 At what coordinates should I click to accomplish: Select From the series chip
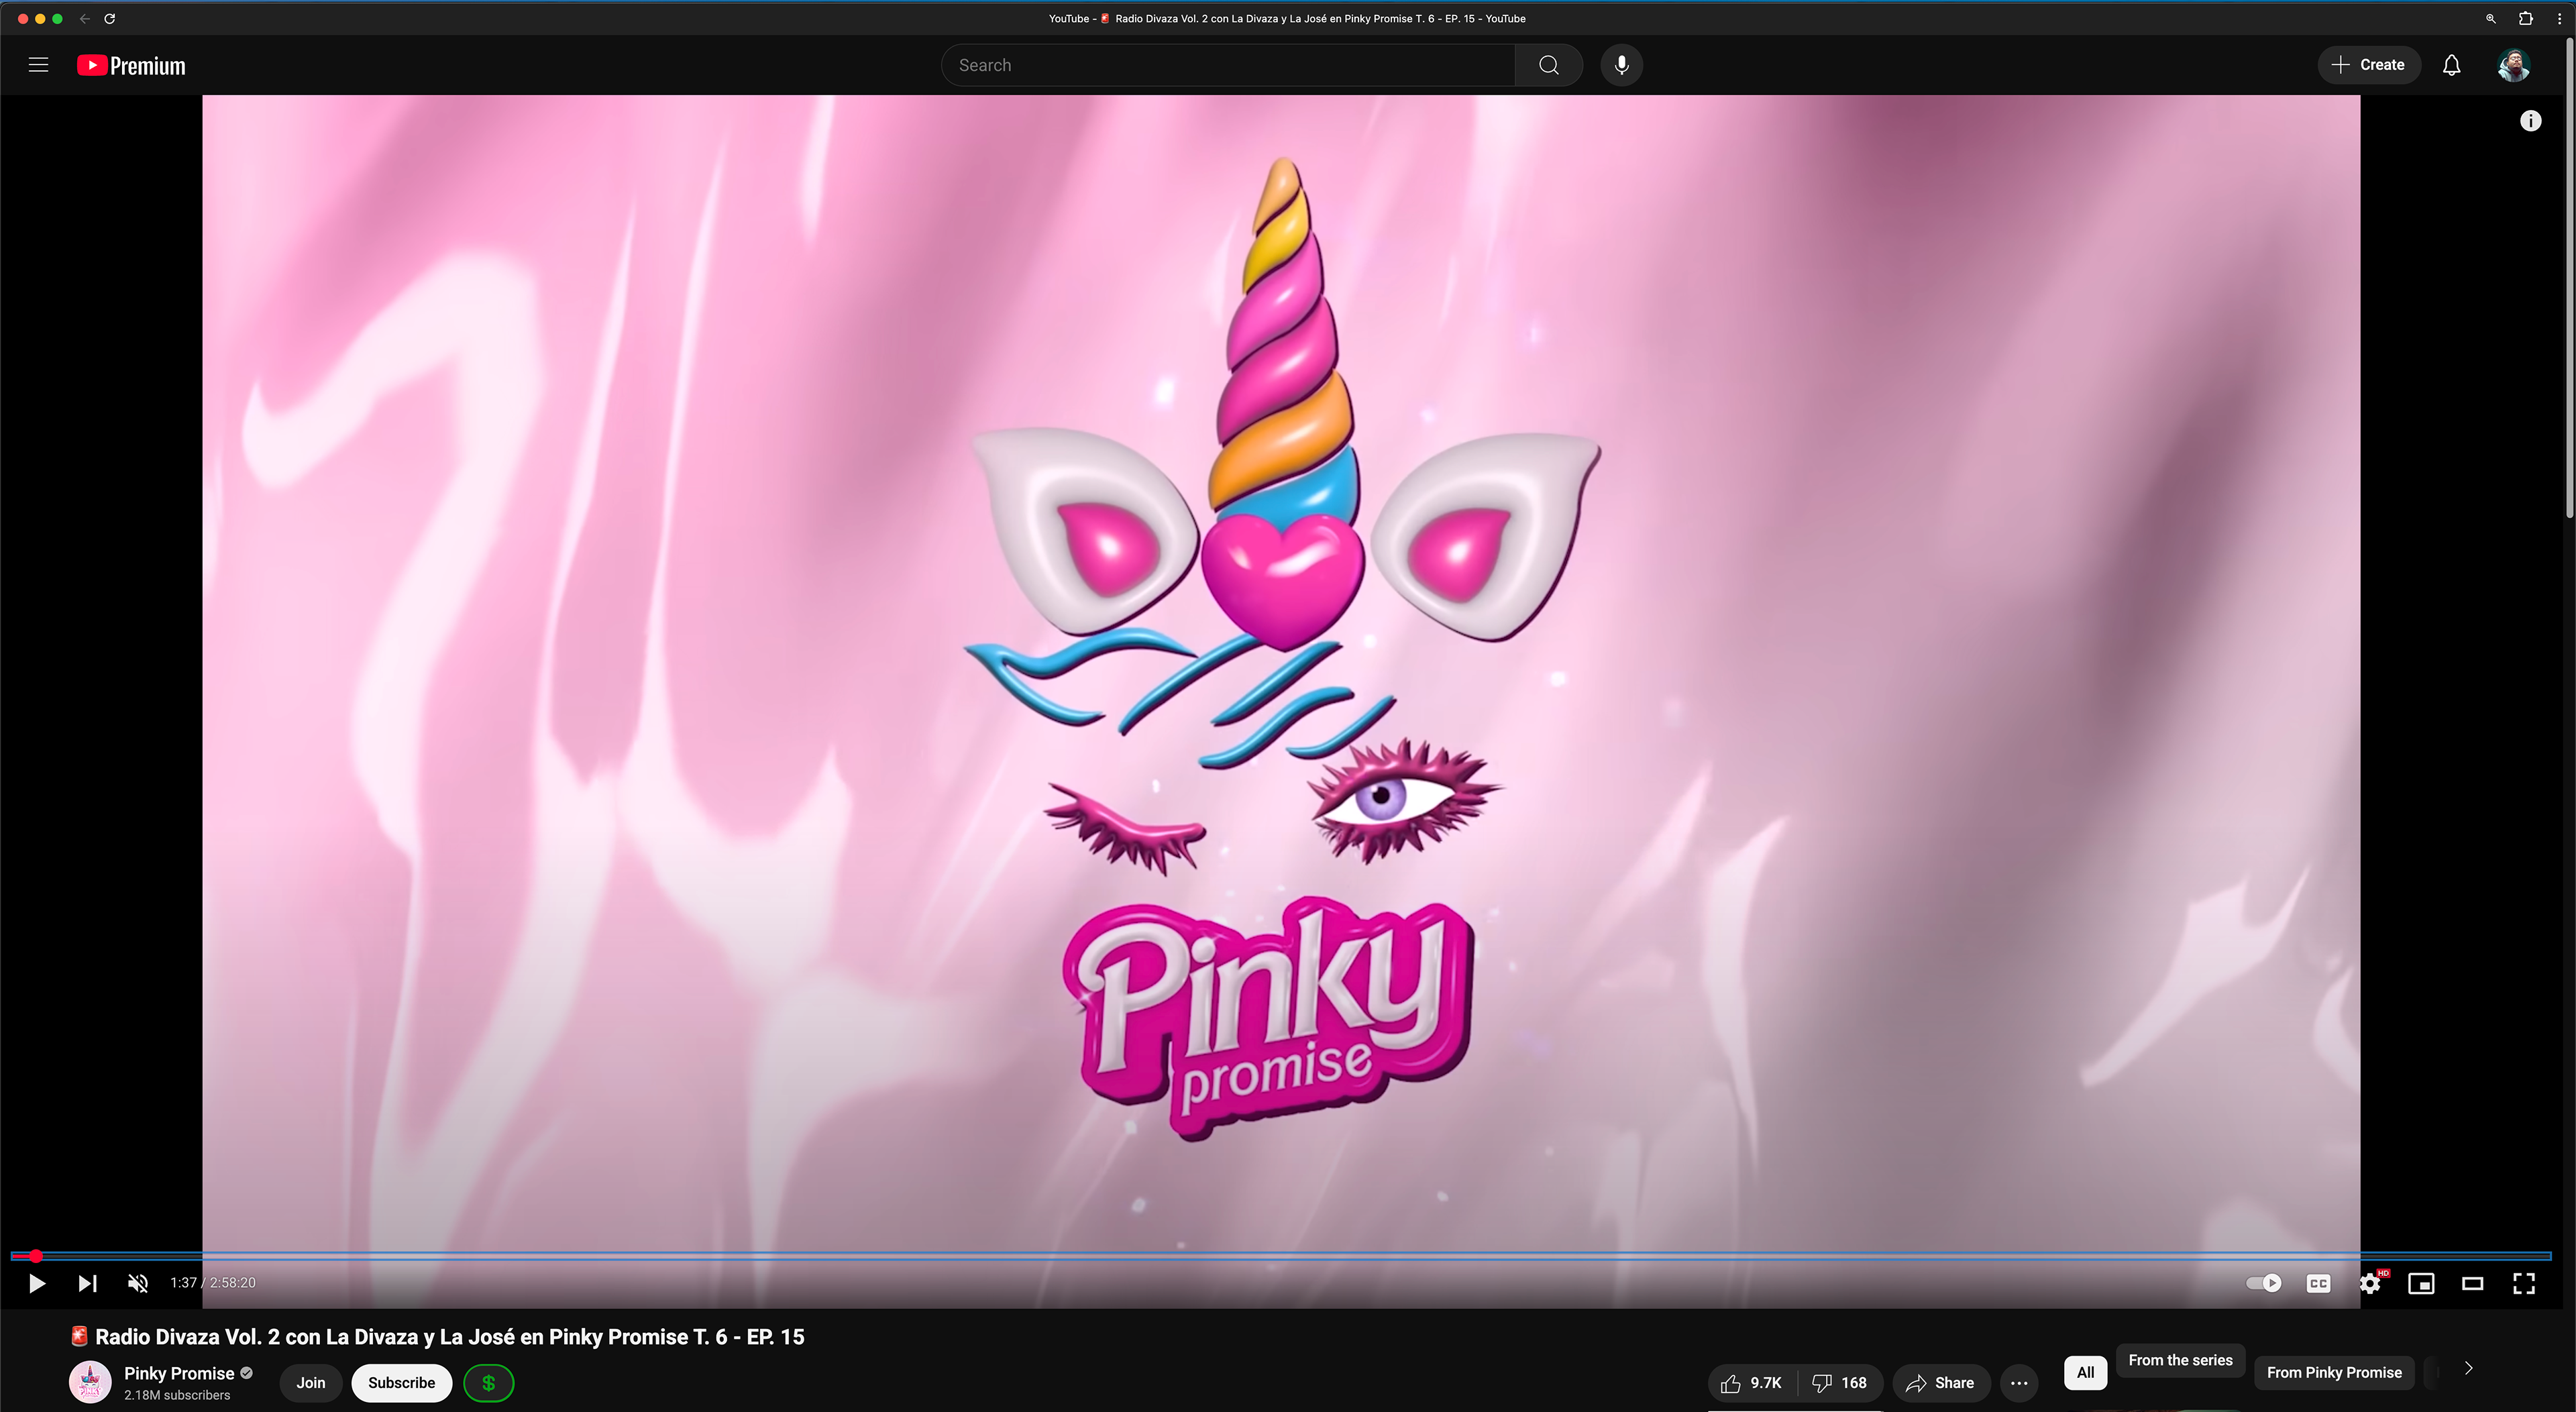(x=2180, y=1360)
